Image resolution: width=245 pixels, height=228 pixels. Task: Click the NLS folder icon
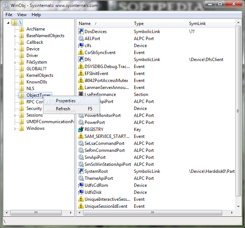click(x=22, y=89)
